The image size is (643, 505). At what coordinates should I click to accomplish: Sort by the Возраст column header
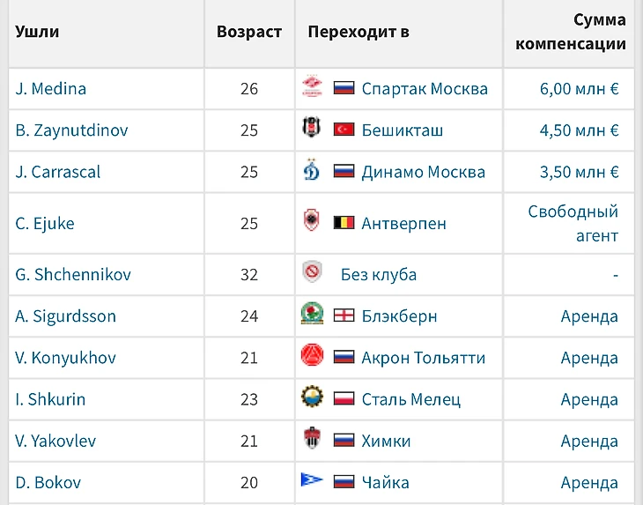pyautogui.click(x=249, y=32)
